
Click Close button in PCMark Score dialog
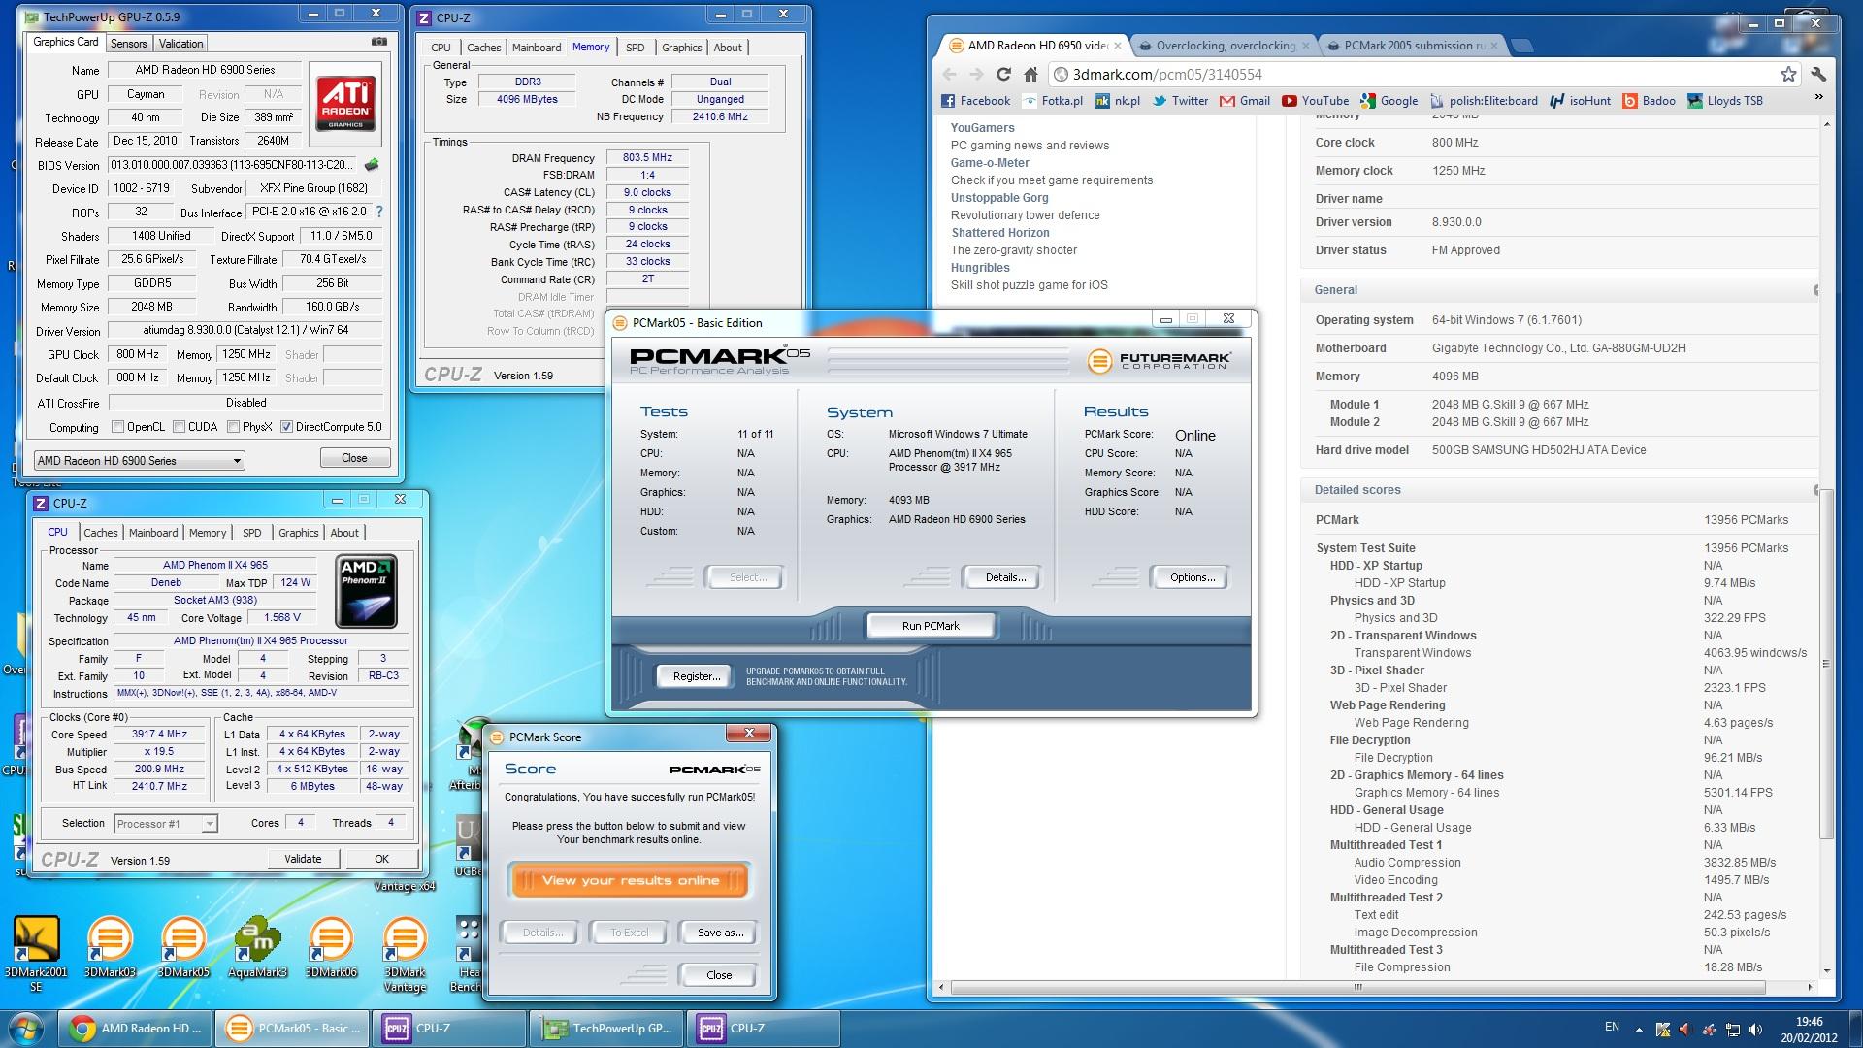pyautogui.click(x=720, y=975)
